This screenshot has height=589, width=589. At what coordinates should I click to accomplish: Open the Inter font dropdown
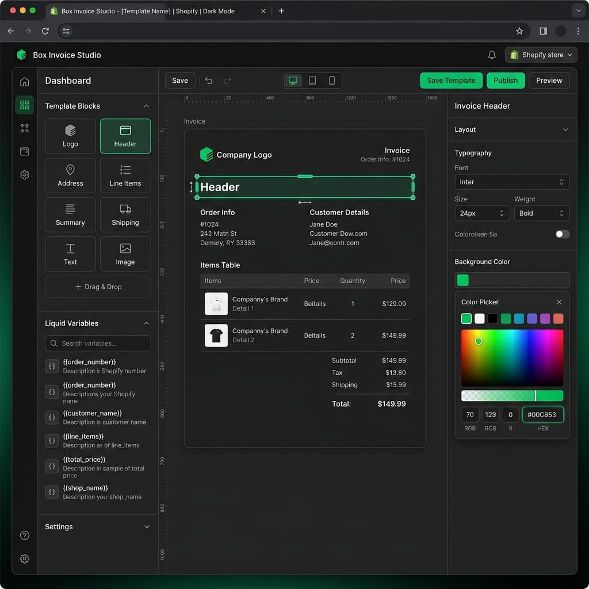coord(511,182)
